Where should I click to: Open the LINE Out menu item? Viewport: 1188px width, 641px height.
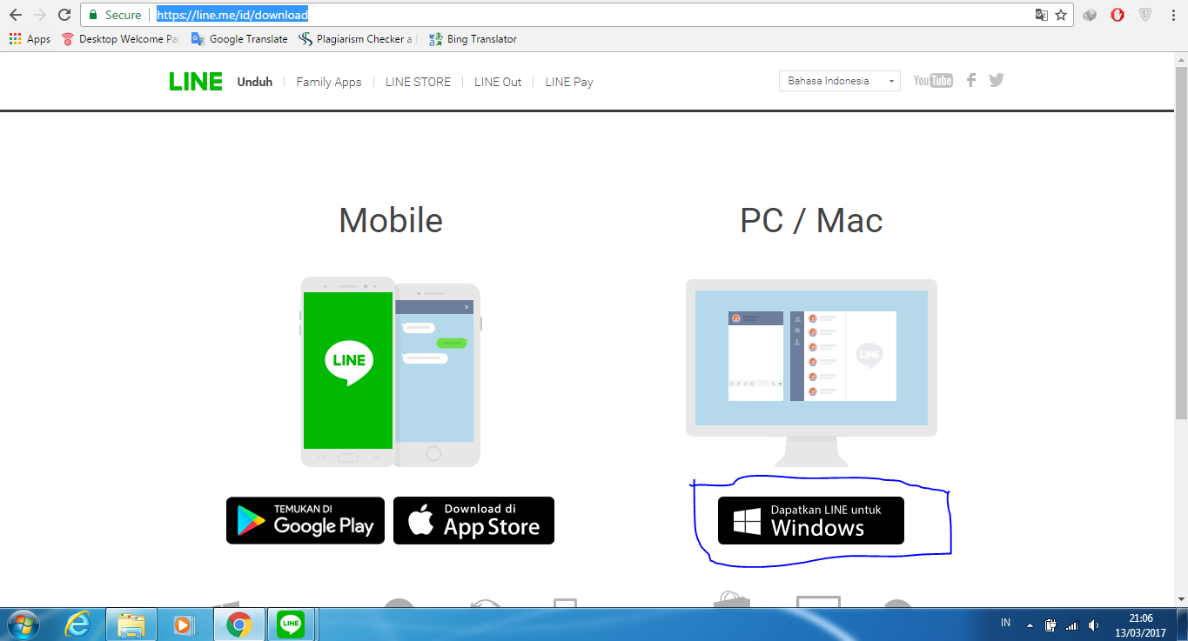[498, 82]
